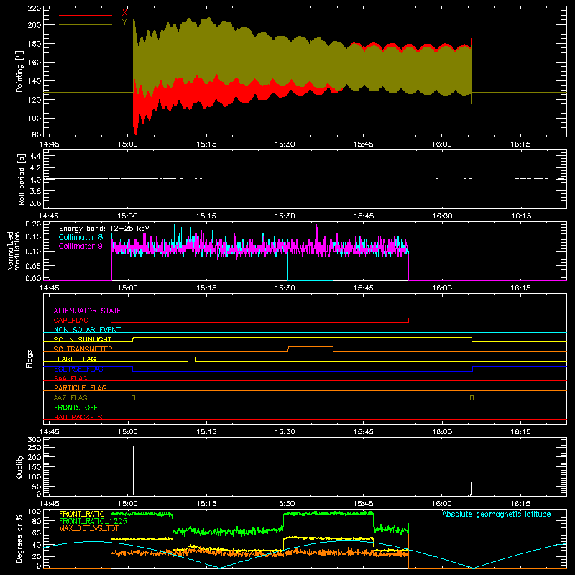
Task: Select the SC_TRANSMITTER flag label
Action: (83, 349)
